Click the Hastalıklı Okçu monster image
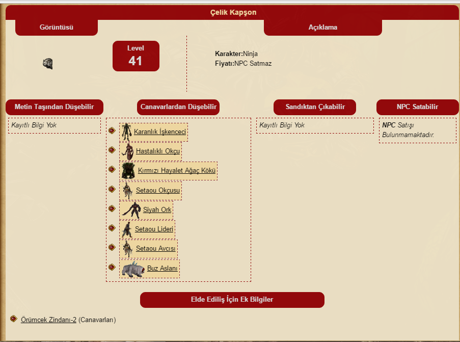 (x=128, y=151)
